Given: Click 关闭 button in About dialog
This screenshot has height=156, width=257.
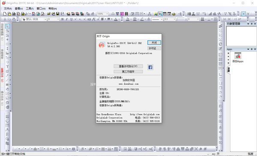Looking at the screenshot, I should click(154, 42).
